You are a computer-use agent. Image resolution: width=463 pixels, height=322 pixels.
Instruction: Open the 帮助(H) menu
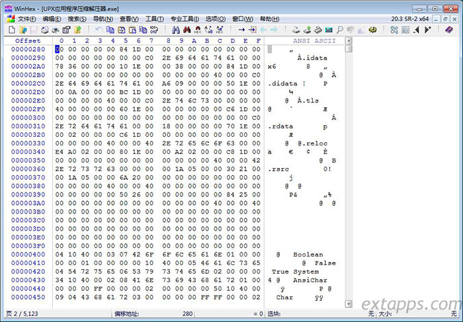click(x=270, y=19)
